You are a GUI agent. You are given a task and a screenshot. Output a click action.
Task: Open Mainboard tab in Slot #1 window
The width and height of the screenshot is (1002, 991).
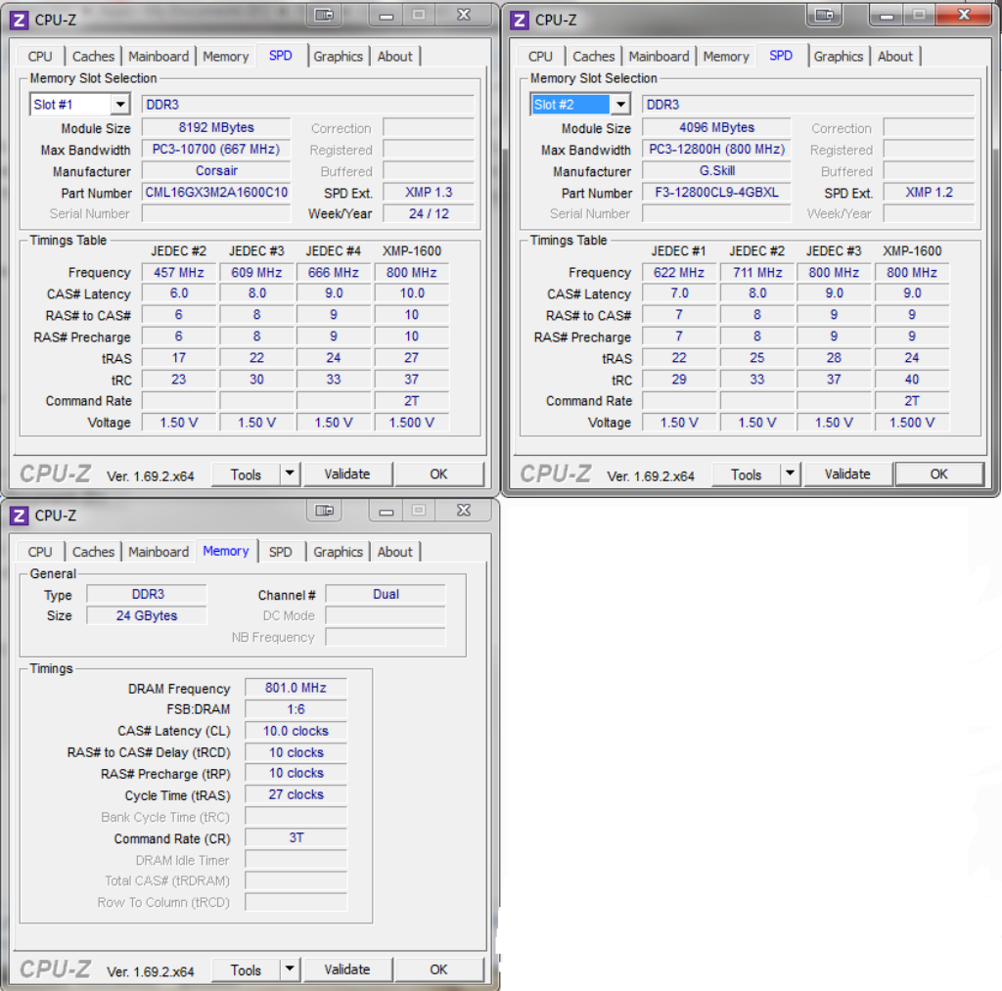click(159, 56)
